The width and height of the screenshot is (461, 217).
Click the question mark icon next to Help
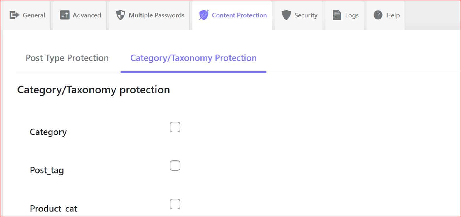[377, 15]
